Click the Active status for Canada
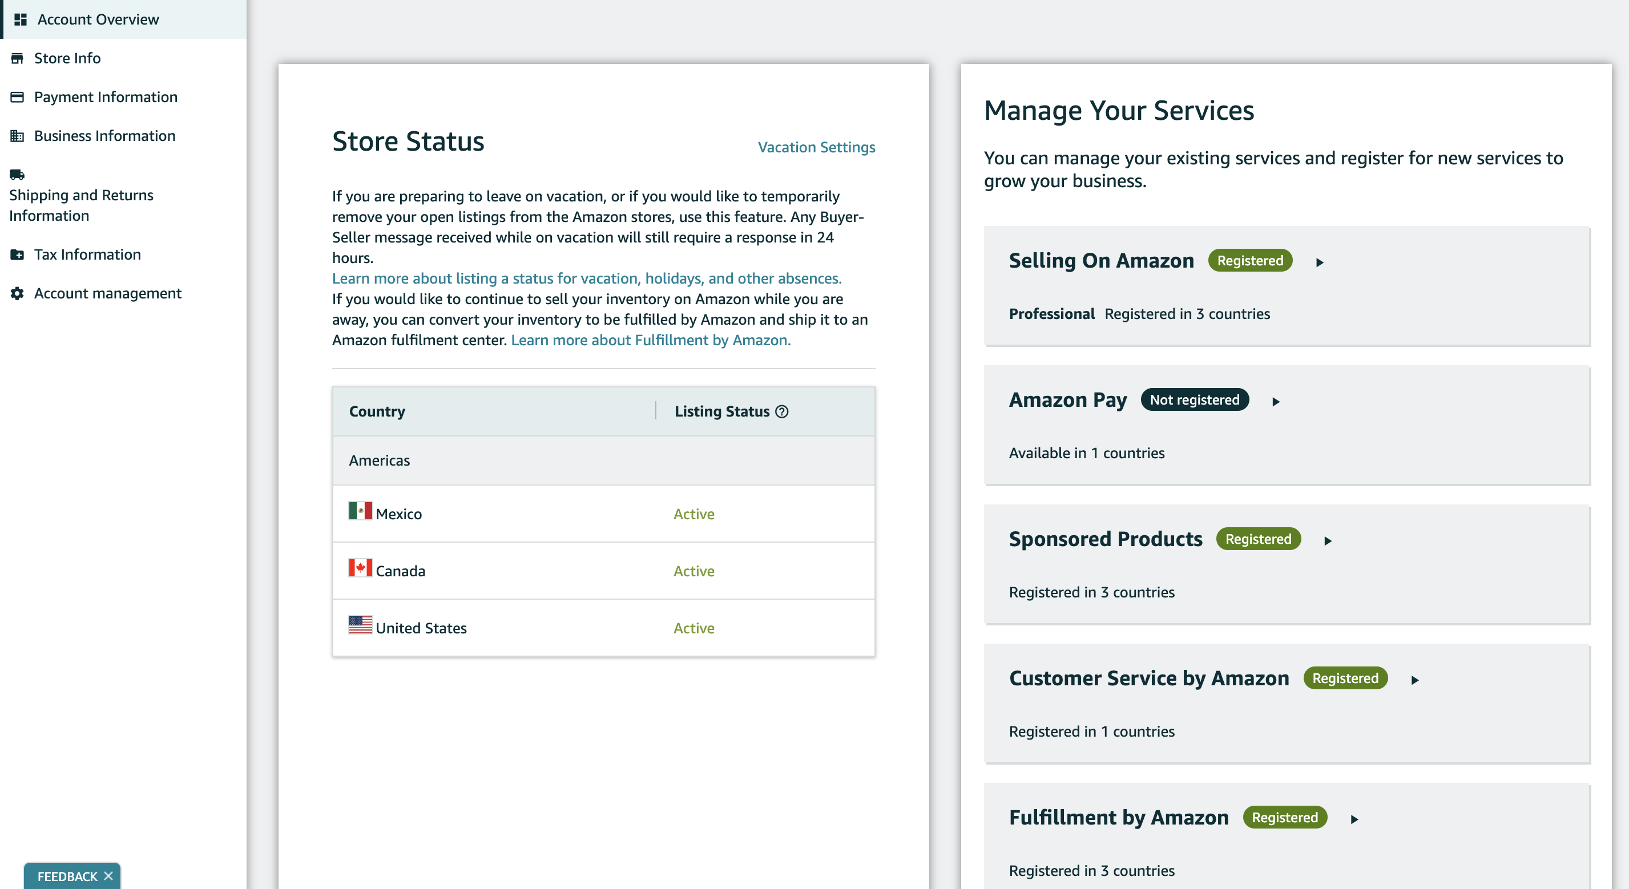The image size is (1629, 889). (693, 571)
